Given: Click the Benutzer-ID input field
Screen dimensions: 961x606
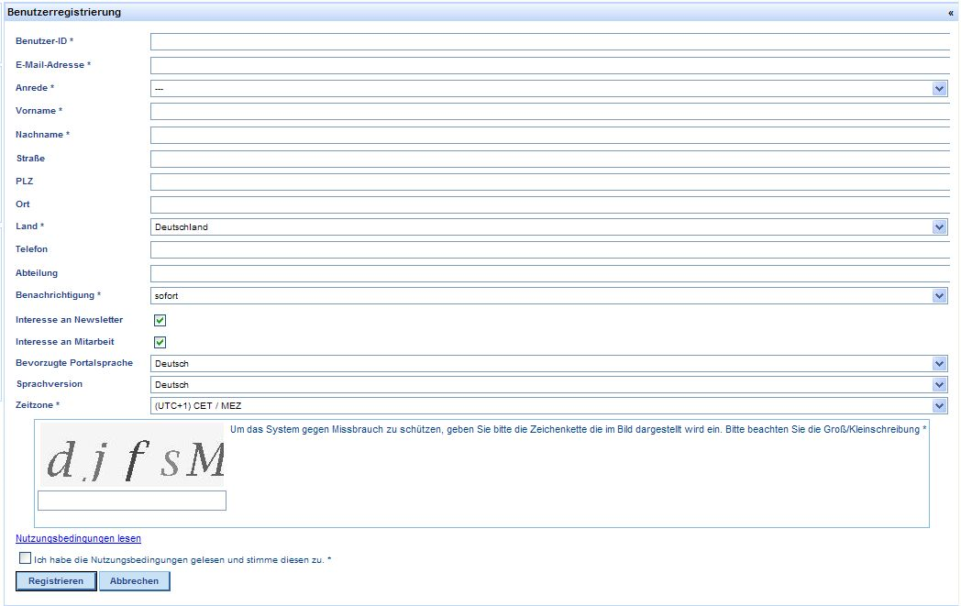Looking at the screenshot, I should tap(548, 42).
